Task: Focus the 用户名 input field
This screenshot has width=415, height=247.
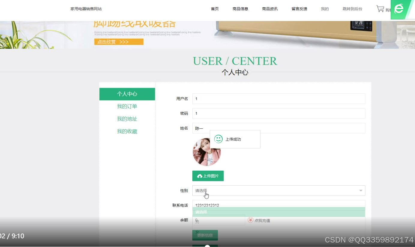Action: coord(278,99)
